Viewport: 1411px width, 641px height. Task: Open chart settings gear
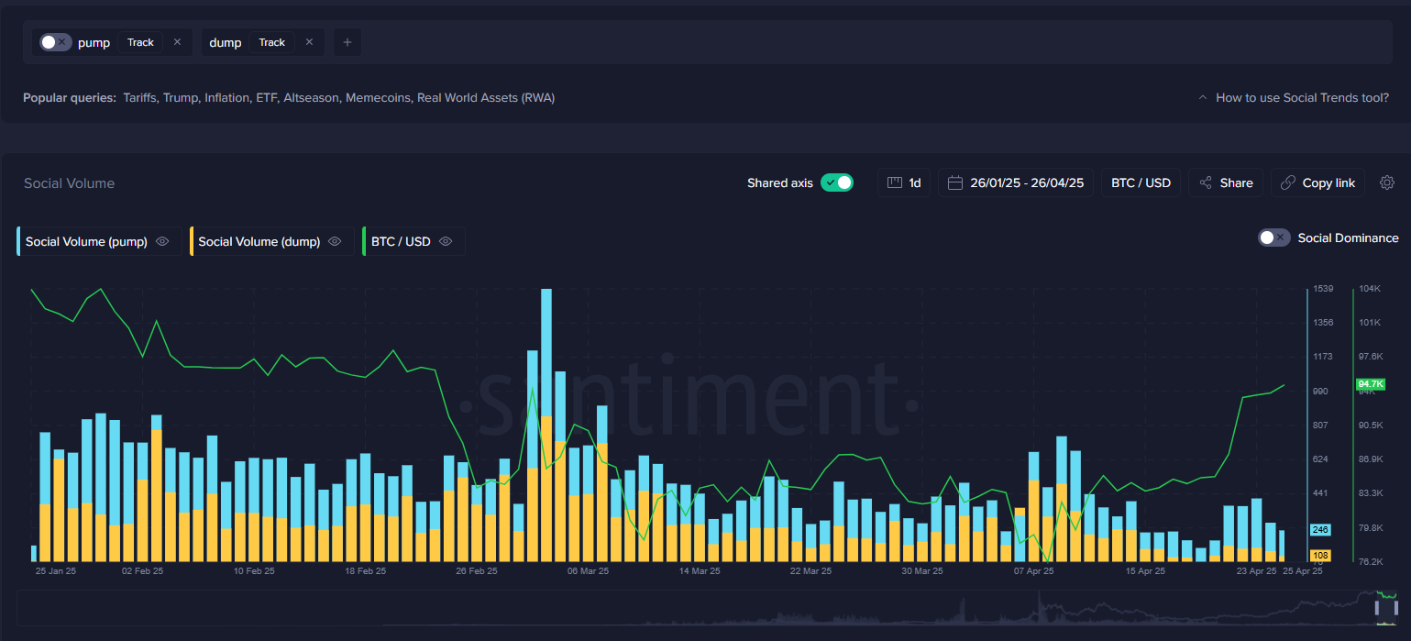(x=1386, y=182)
